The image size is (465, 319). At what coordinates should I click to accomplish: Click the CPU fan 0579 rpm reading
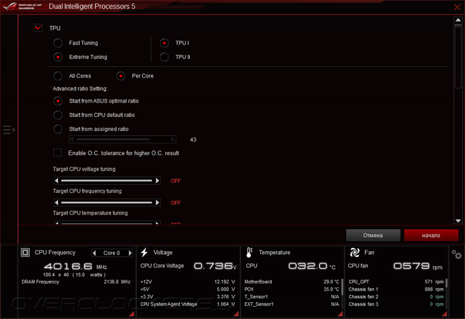pos(418,265)
